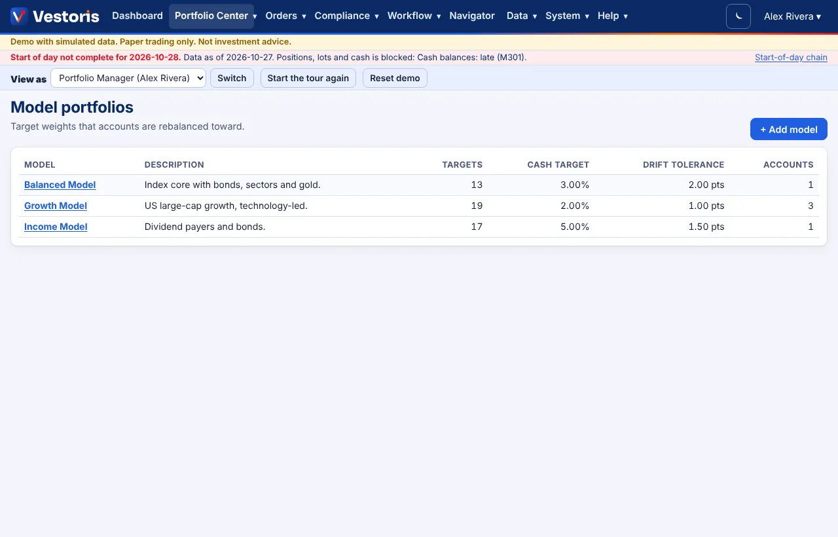Open the Data menu
This screenshot has width=838, height=537.
coord(522,16)
